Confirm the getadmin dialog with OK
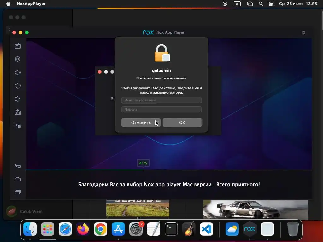The height and width of the screenshot is (242, 323). click(182, 123)
